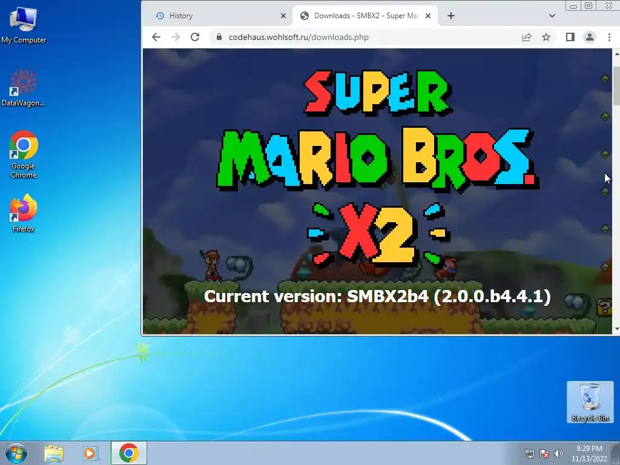Switch to the History tab

coord(219,16)
